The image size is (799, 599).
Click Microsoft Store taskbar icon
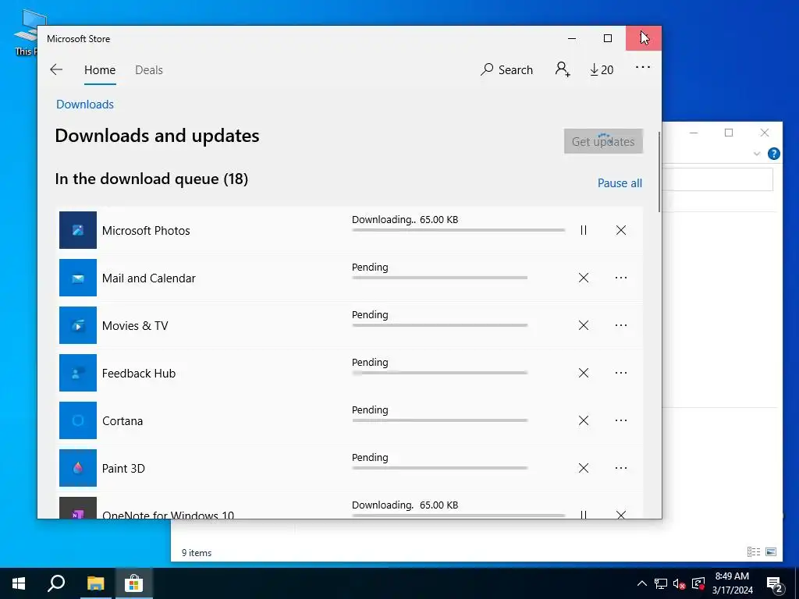tap(133, 583)
